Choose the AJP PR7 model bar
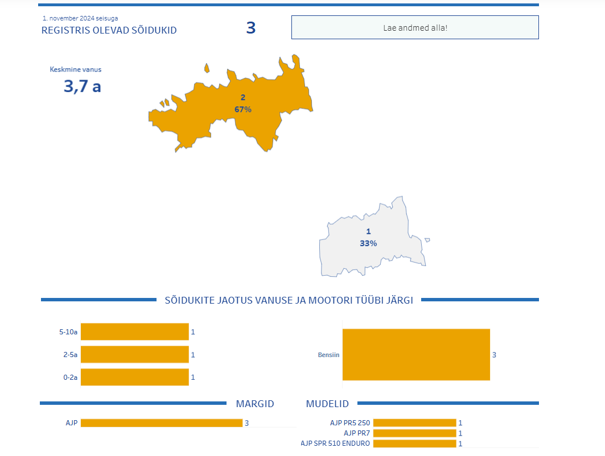 (414, 433)
